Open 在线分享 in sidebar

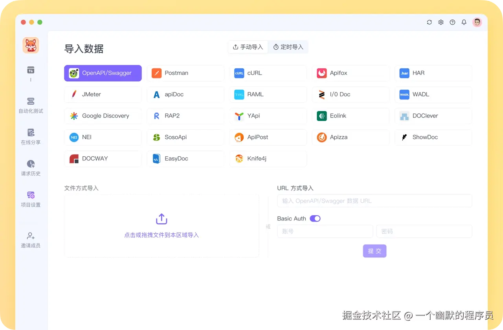pyautogui.click(x=31, y=137)
